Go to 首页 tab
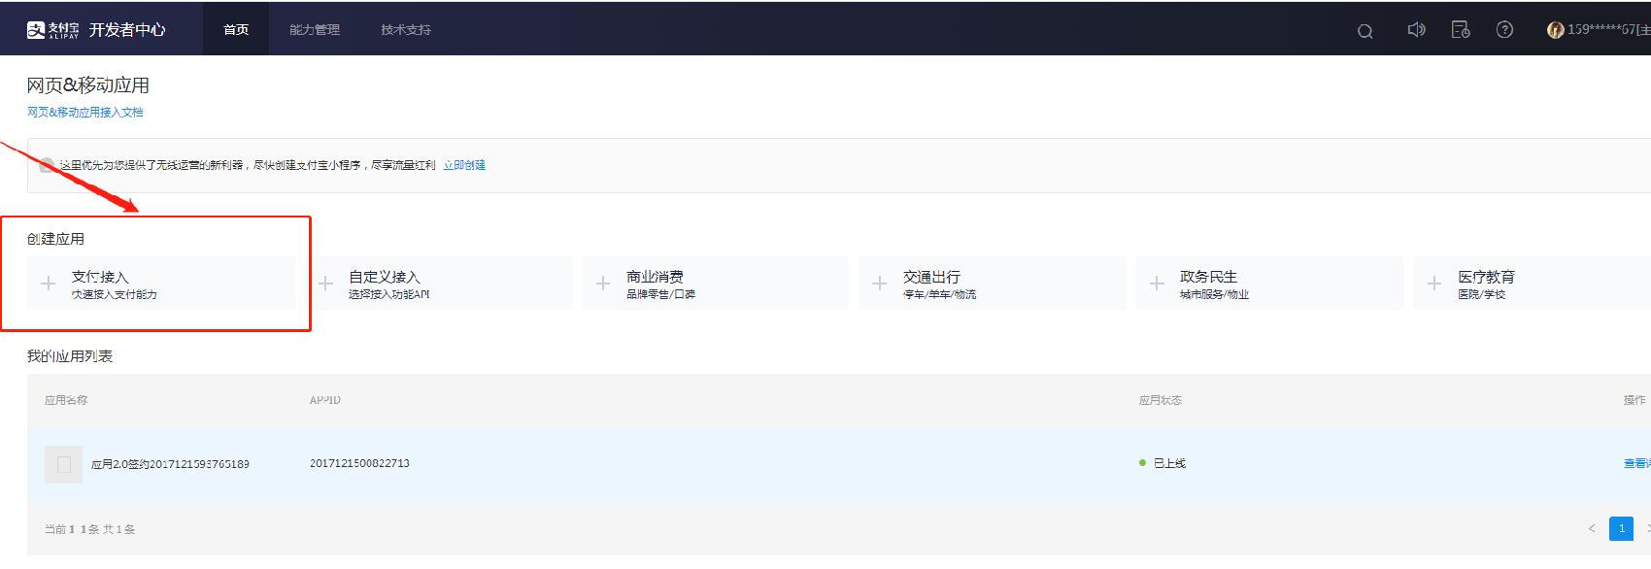This screenshot has width=1651, height=569. tap(236, 29)
